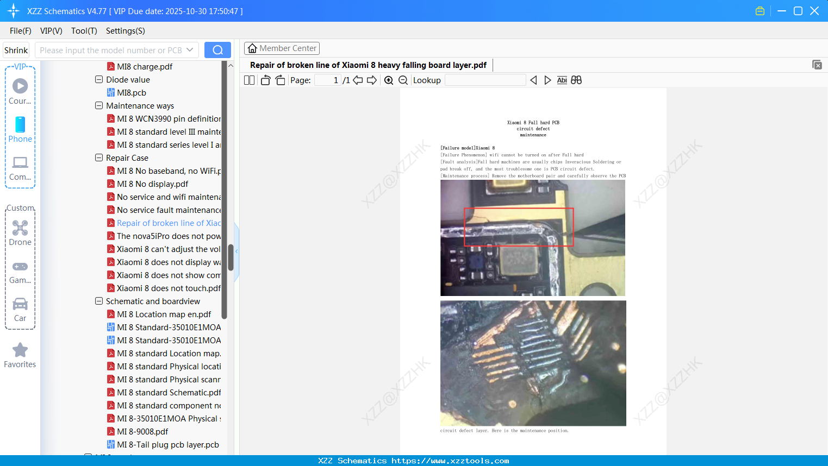Collapse the Maintenance ways folder
Image resolution: width=828 pixels, height=466 pixels.
pos(99,105)
